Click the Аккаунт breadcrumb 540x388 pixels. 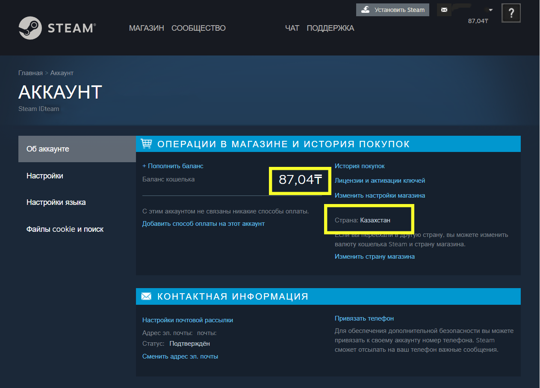point(62,73)
